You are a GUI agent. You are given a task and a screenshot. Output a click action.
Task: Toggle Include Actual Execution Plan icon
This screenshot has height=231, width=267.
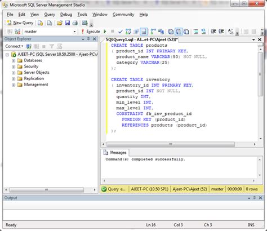[x=153, y=32]
